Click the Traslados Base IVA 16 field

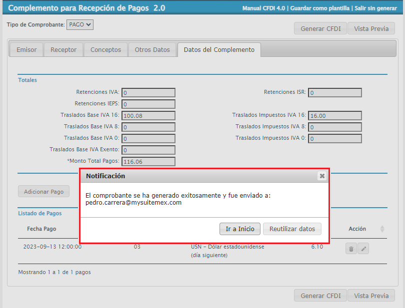(148, 116)
